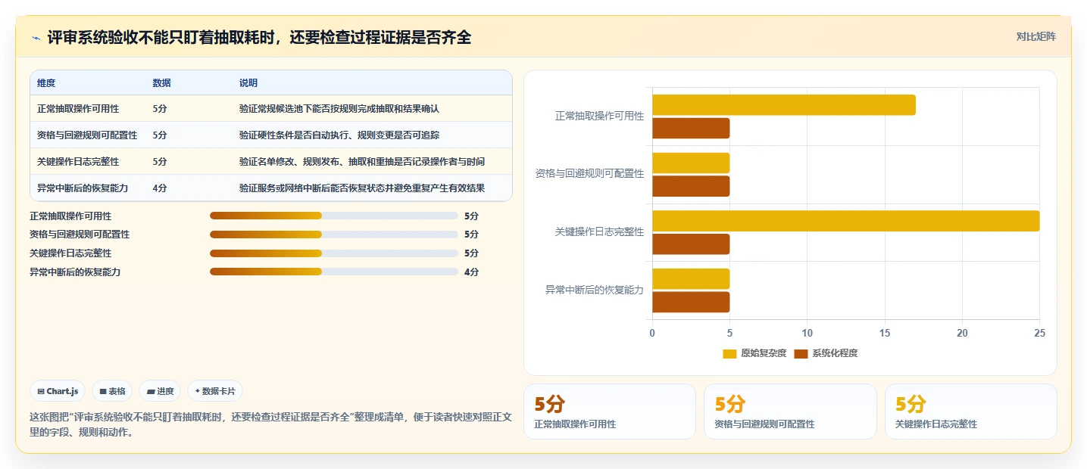Select the 进度 chip
The width and height of the screenshot is (1087, 469).
coord(160,391)
